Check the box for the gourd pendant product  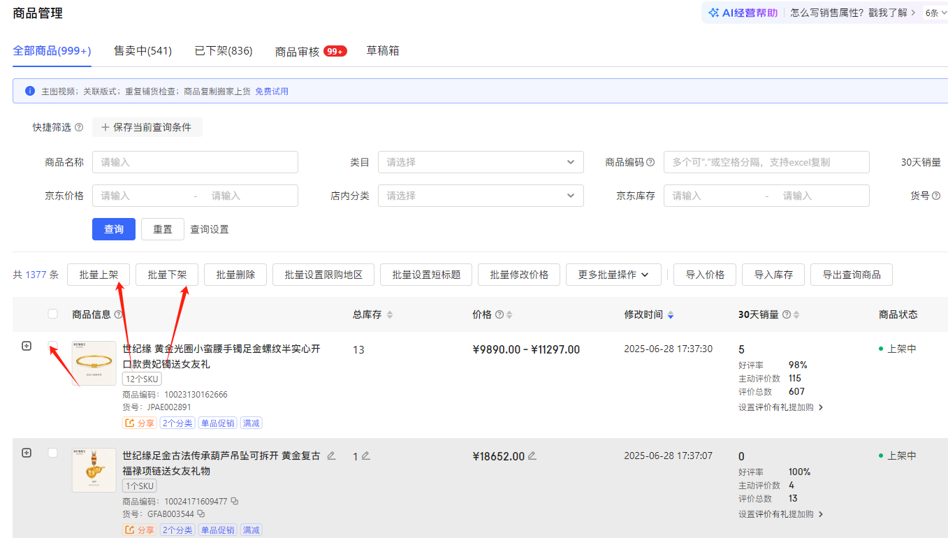pos(53,453)
